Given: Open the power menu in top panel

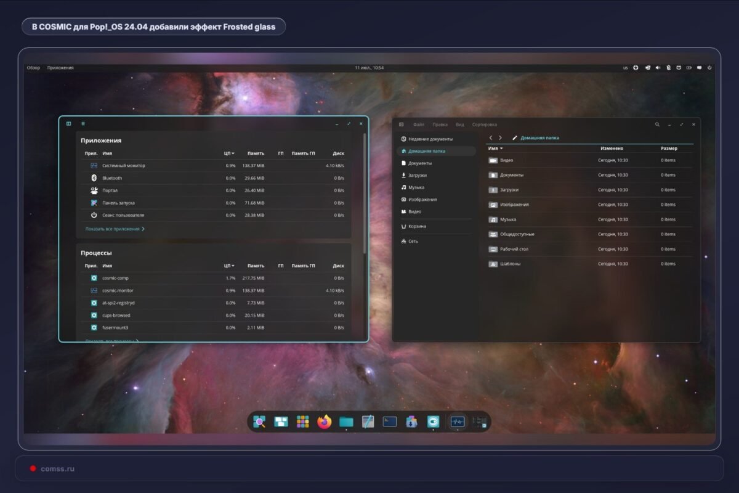Looking at the screenshot, I should 709,68.
